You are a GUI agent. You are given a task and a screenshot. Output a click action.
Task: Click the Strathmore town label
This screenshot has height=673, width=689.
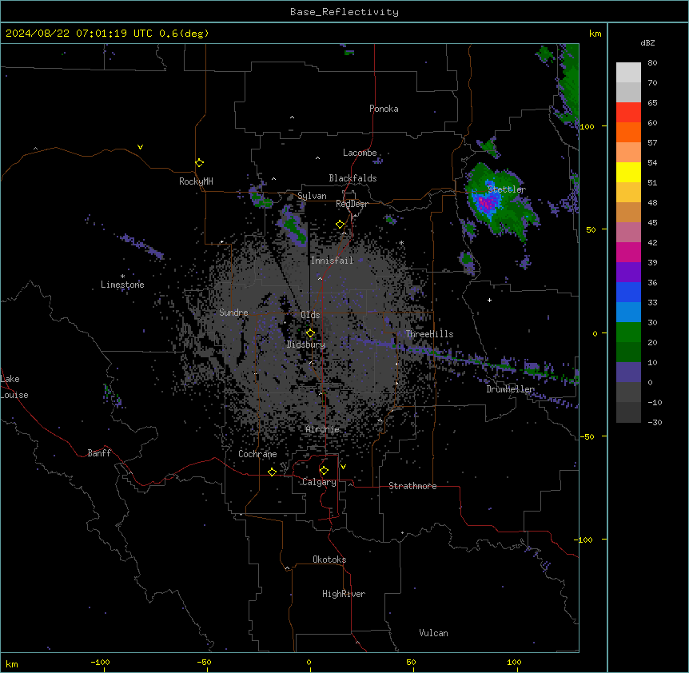point(412,486)
